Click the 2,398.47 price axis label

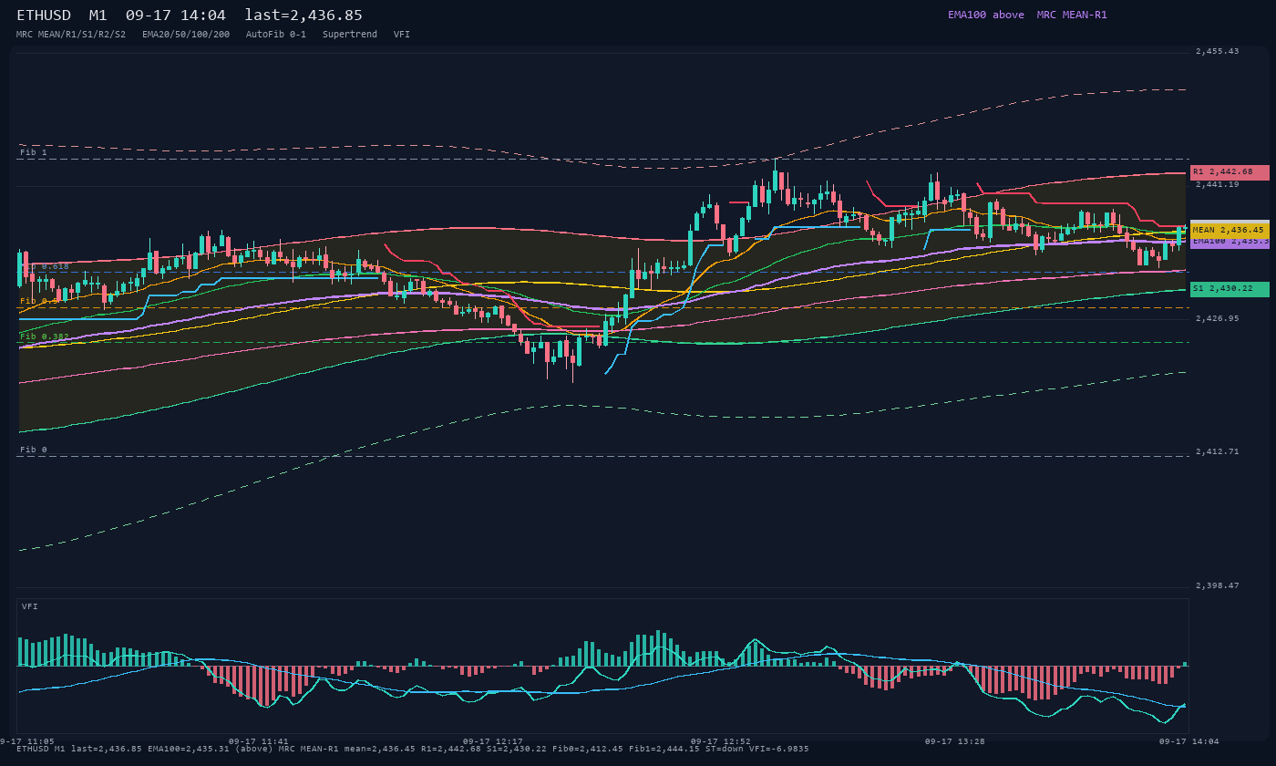click(x=1218, y=585)
